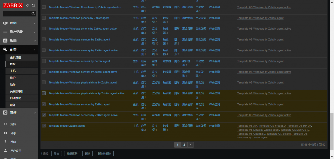This screenshot has height=159, width=334.
Task: Open Template Module Windows memory by Zabbix agent
Action: [79, 40]
